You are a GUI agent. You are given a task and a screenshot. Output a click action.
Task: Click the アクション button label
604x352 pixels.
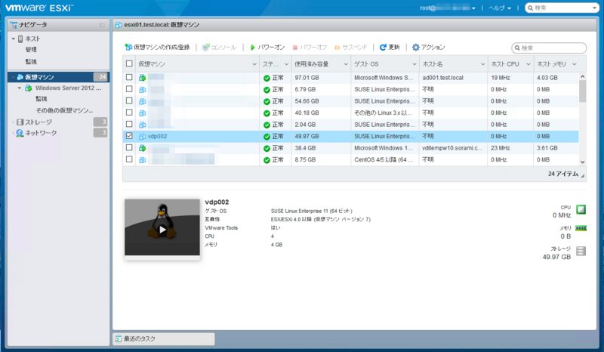point(433,47)
